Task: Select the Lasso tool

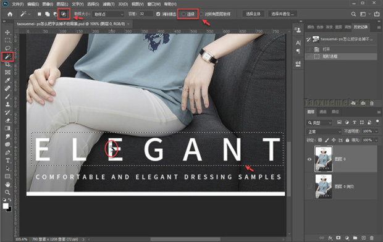Action: pyautogui.click(x=7, y=48)
